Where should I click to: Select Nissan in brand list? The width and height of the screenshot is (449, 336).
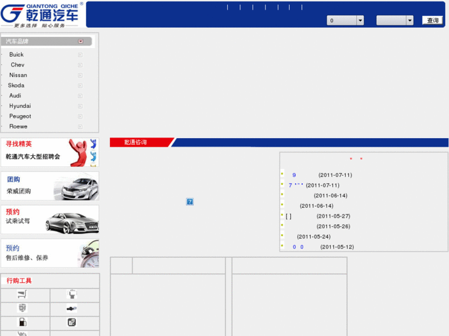[x=18, y=75]
